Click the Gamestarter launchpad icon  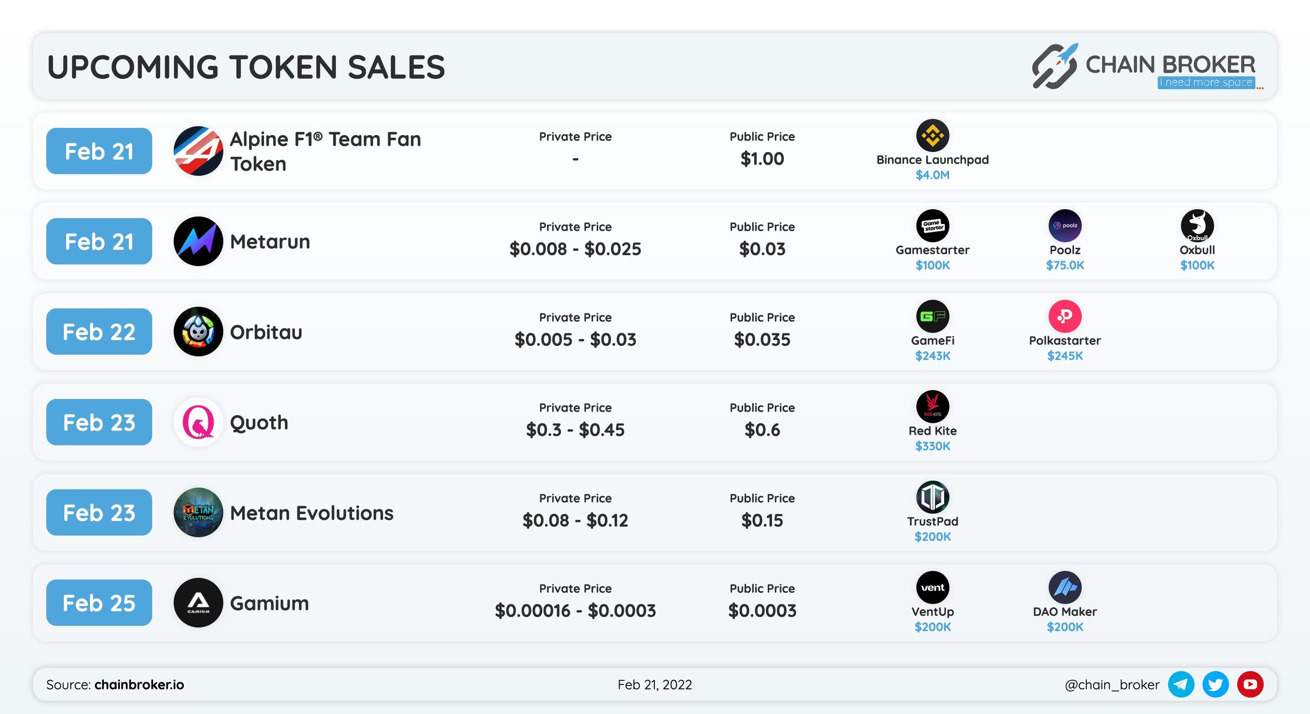[932, 226]
